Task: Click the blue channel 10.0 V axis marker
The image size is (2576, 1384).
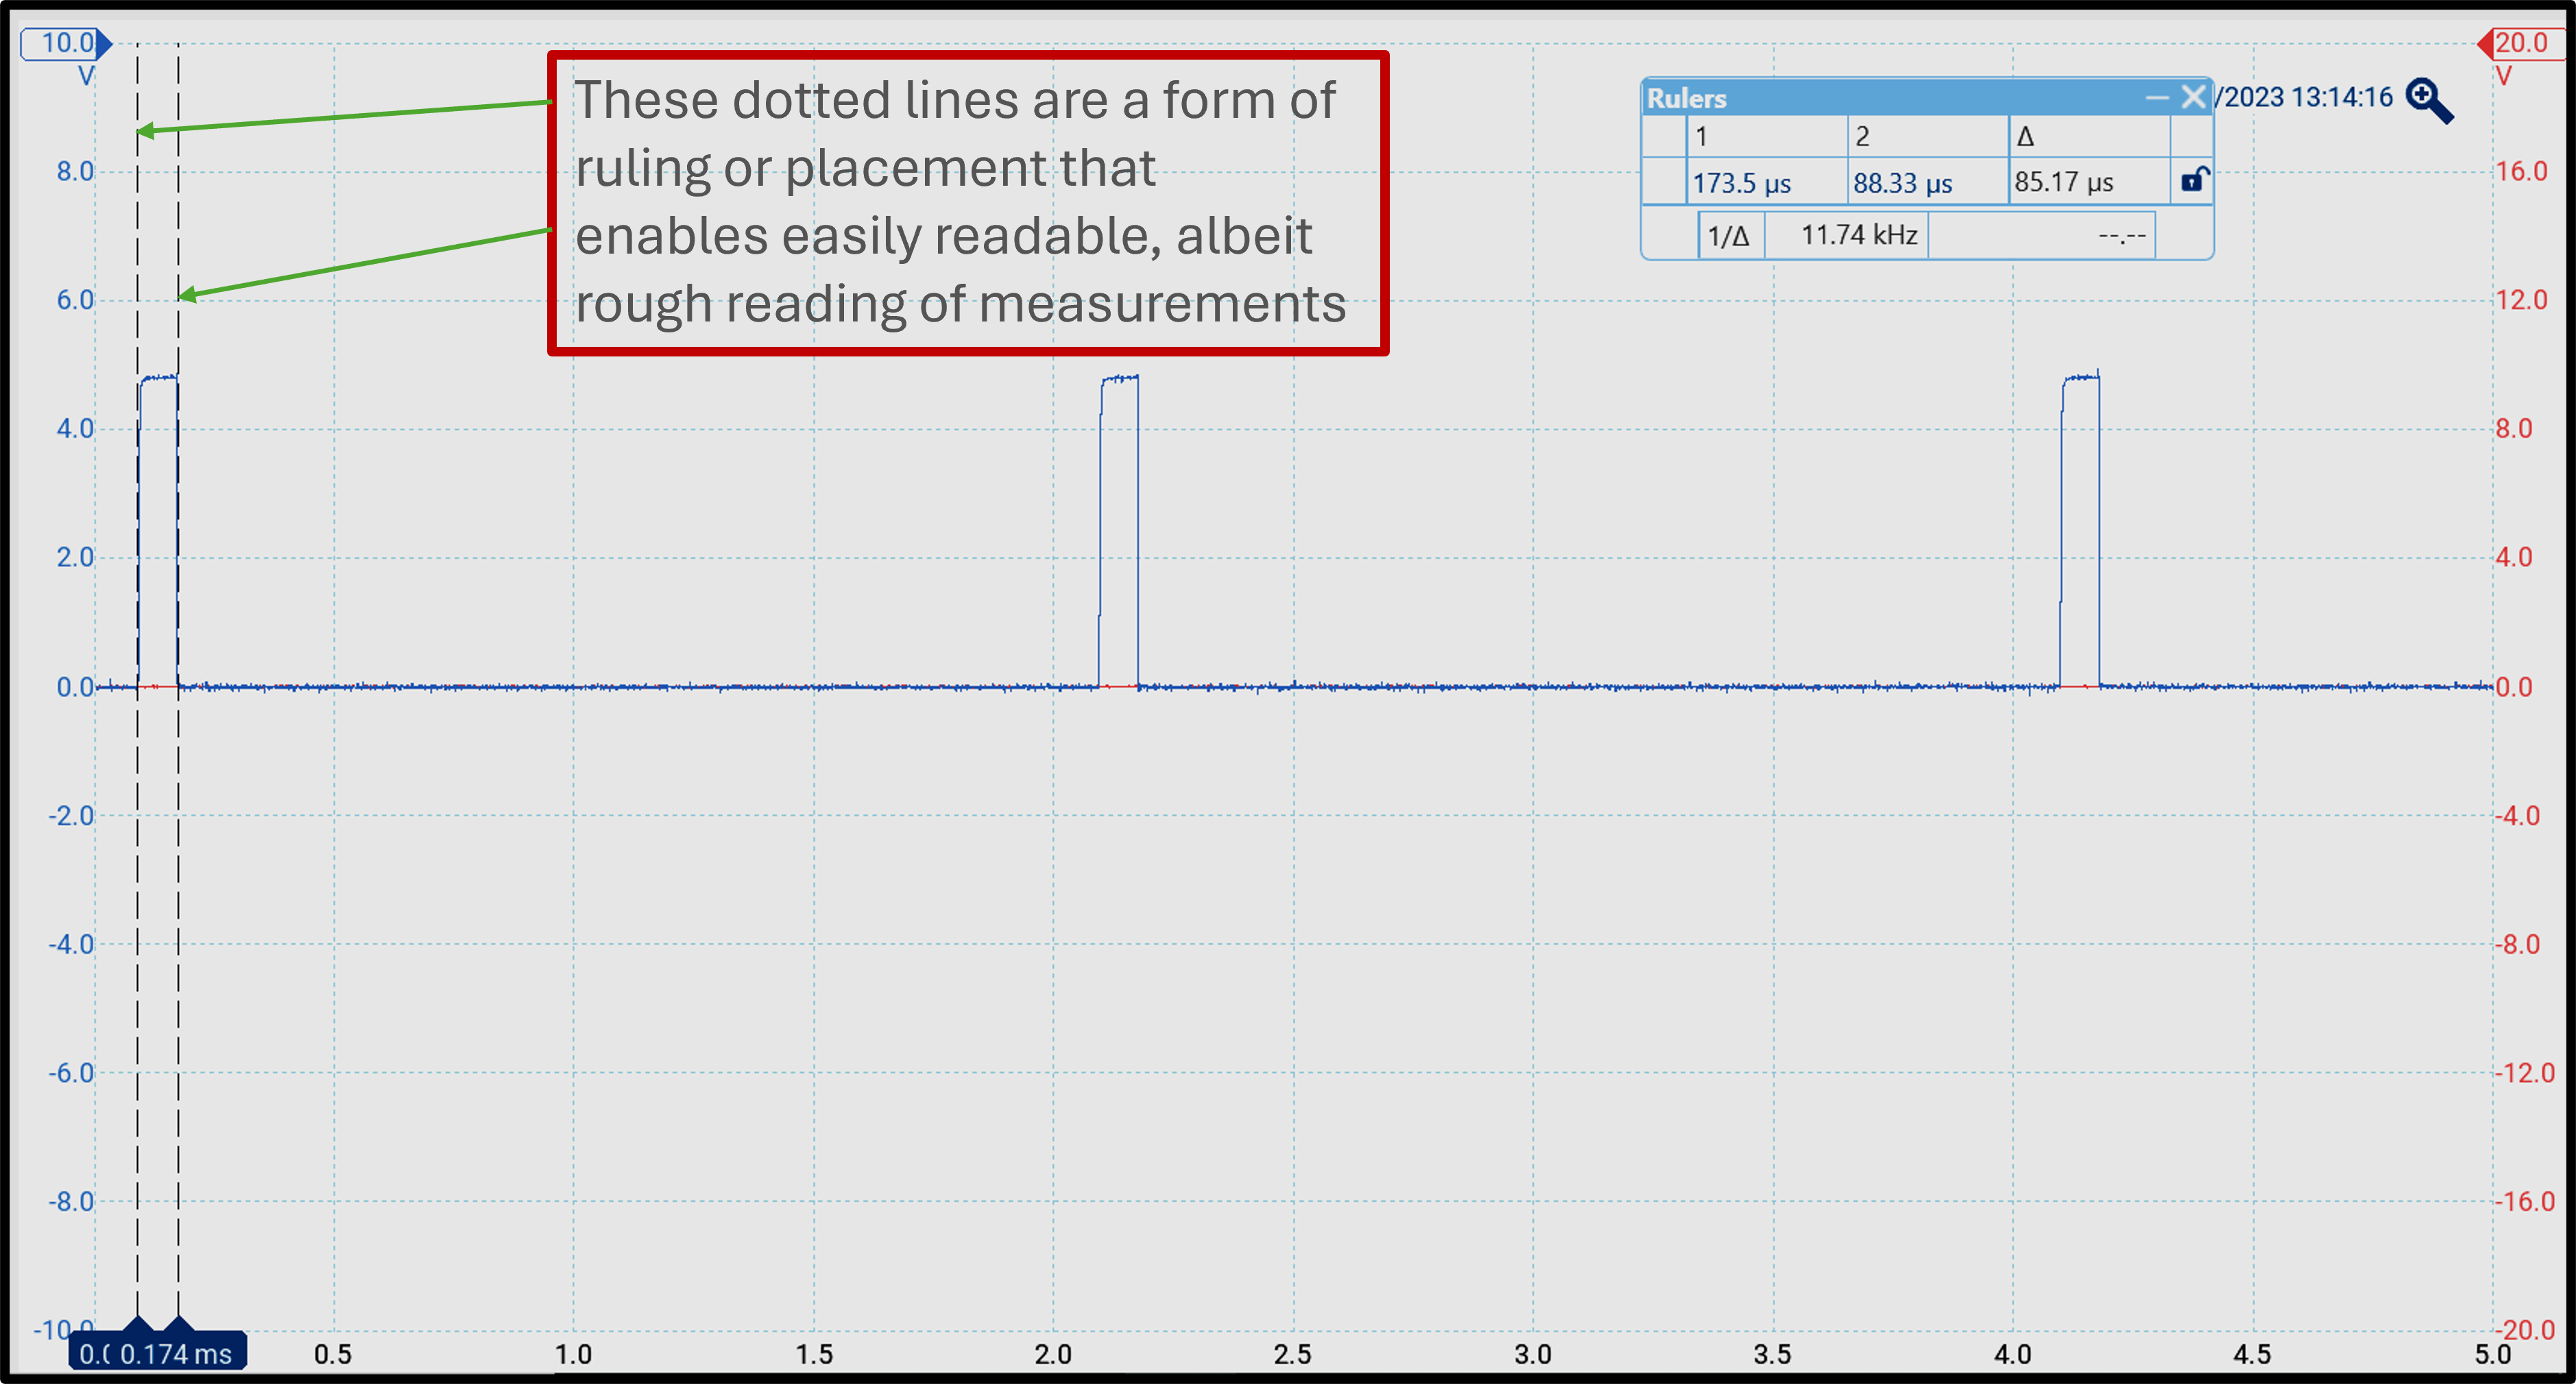Action: [x=66, y=44]
